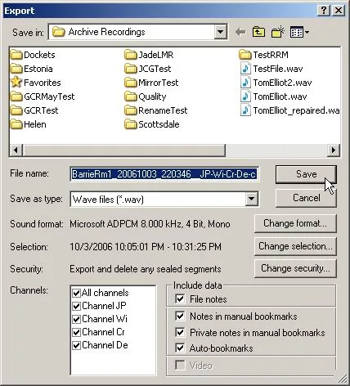Go up one folder level
This screenshot has width=350, height=386.
click(258, 32)
